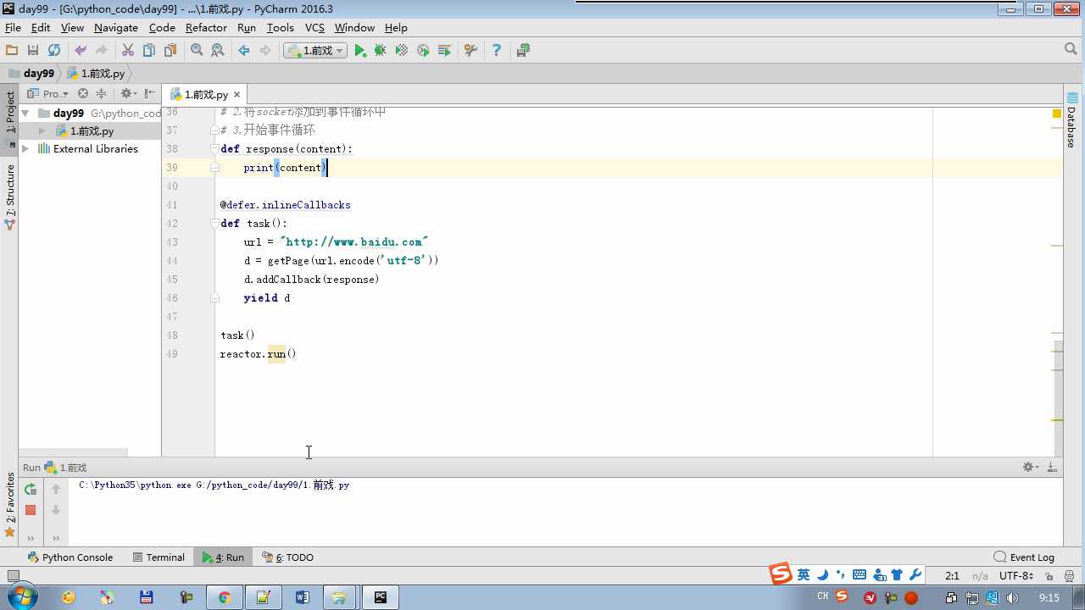Viewport: 1085px width, 610px height.
Task: Hide the Run panel with download-arrow icon
Action: (1052, 467)
